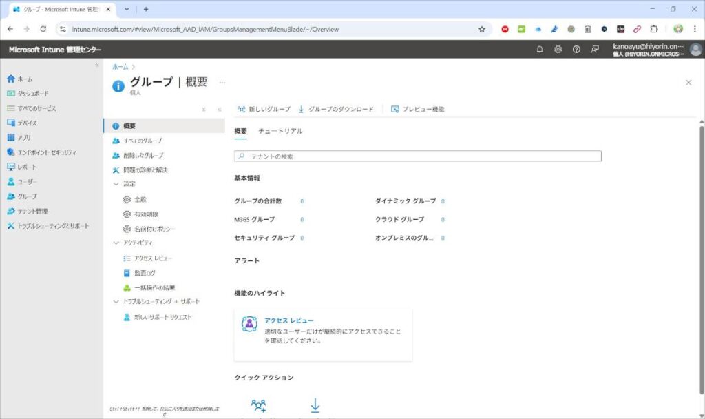Image resolution: width=705 pixels, height=419 pixels.
Task: Click 新しいグループ toolbar button
Action: [264, 110]
